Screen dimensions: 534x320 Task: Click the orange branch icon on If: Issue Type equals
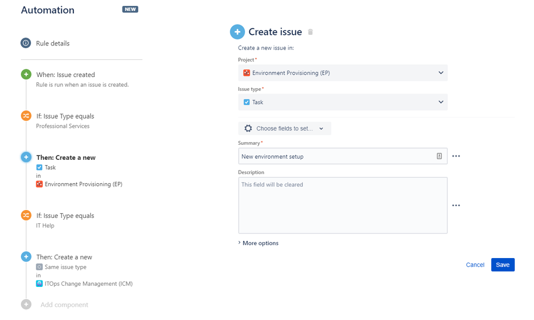coord(26,116)
